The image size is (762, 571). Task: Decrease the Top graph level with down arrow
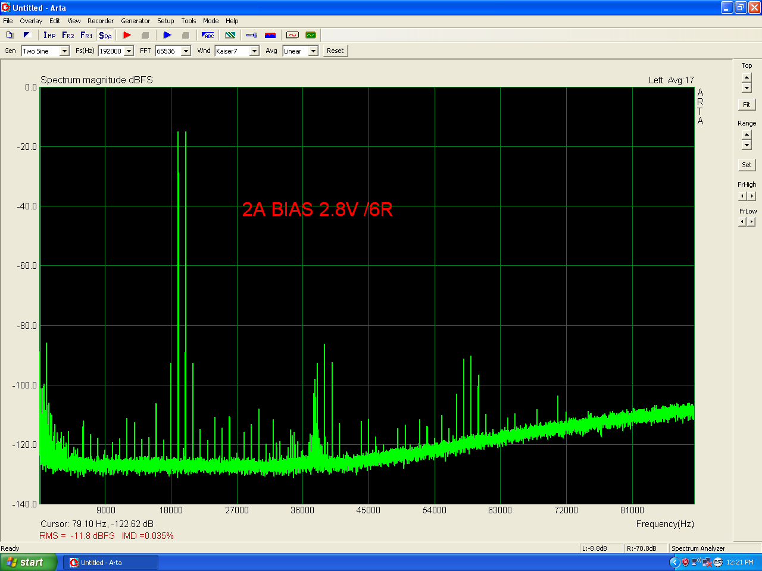(x=747, y=88)
